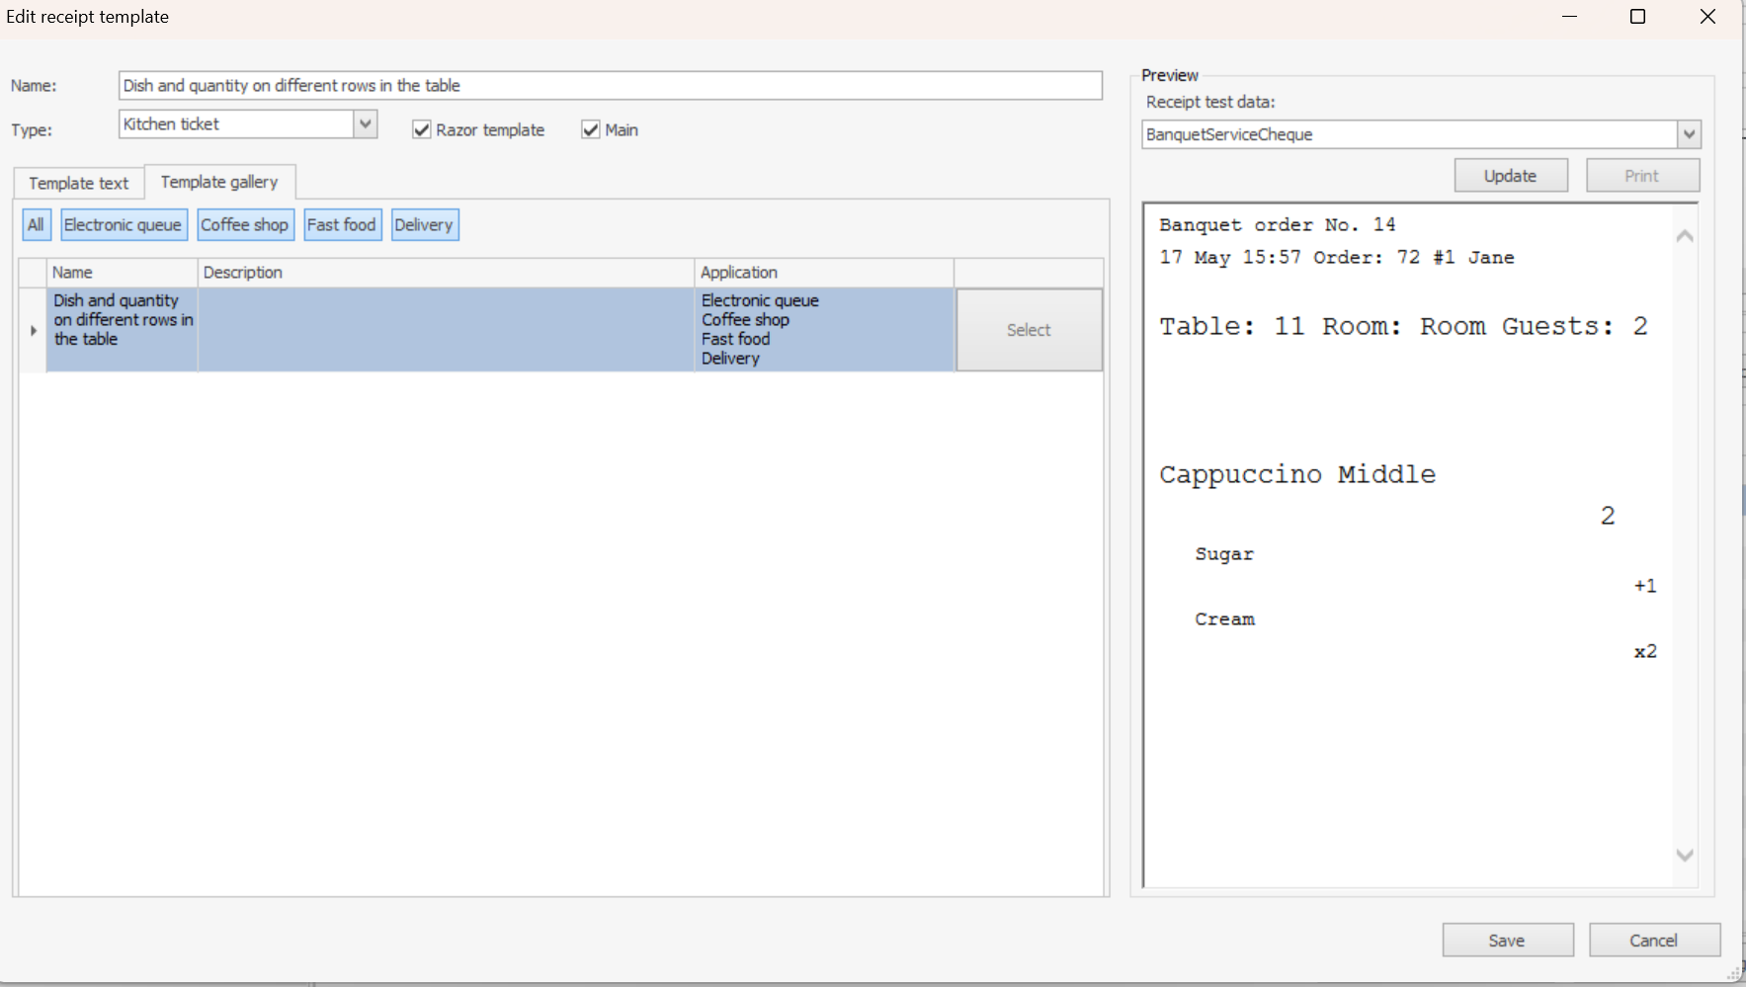Screen dimensions: 1746x987
Task: Minimize the Edit receipt template window
Action: pos(1569,17)
